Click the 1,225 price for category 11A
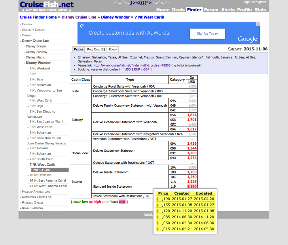The height and width of the screenshot is (245, 288). point(192,182)
